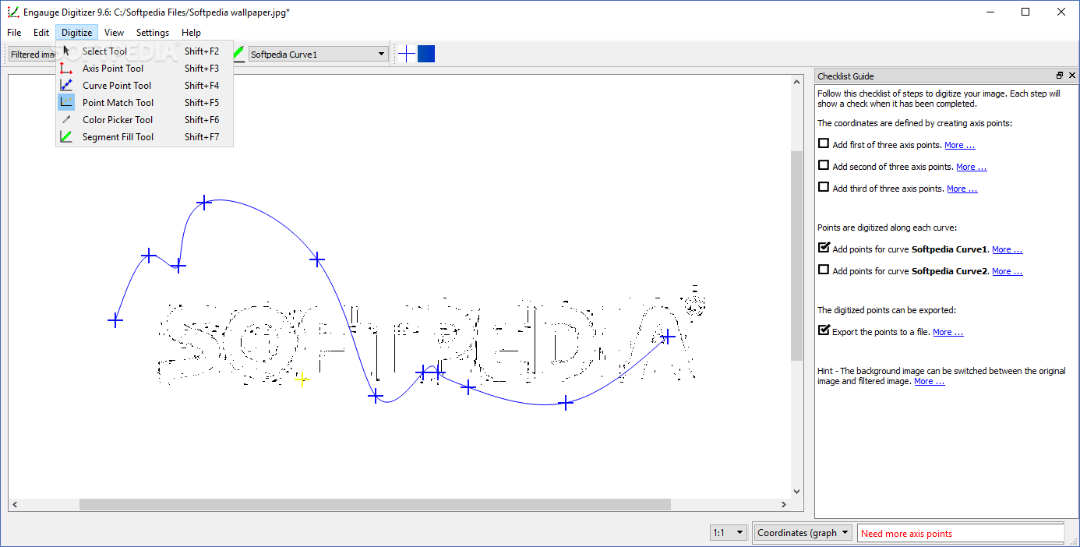Pick the Axis Point Tool entry
1080x547 pixels.
[144, 69]
